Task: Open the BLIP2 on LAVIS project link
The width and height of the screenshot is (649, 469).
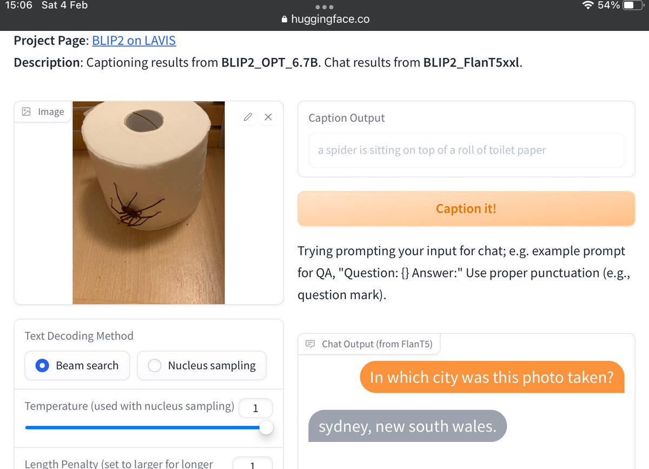Action: tap(134, 40)
